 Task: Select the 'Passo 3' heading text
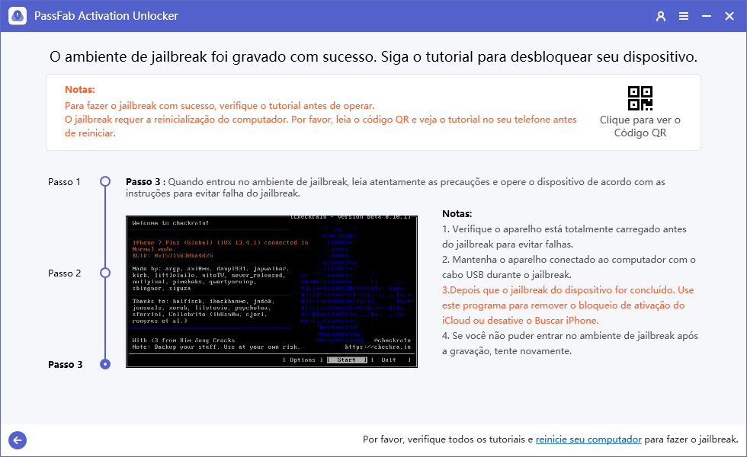coord(144,181)
